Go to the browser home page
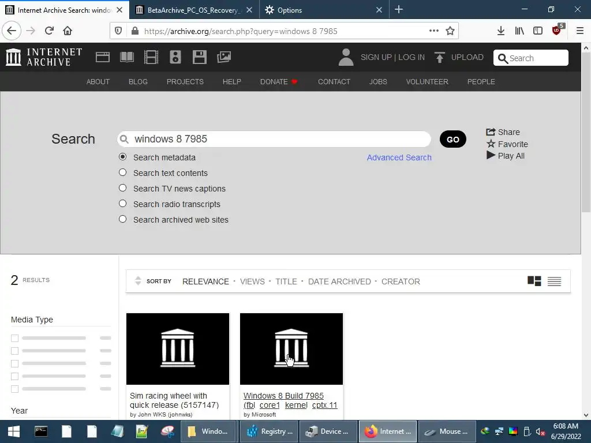 (68, 31)
